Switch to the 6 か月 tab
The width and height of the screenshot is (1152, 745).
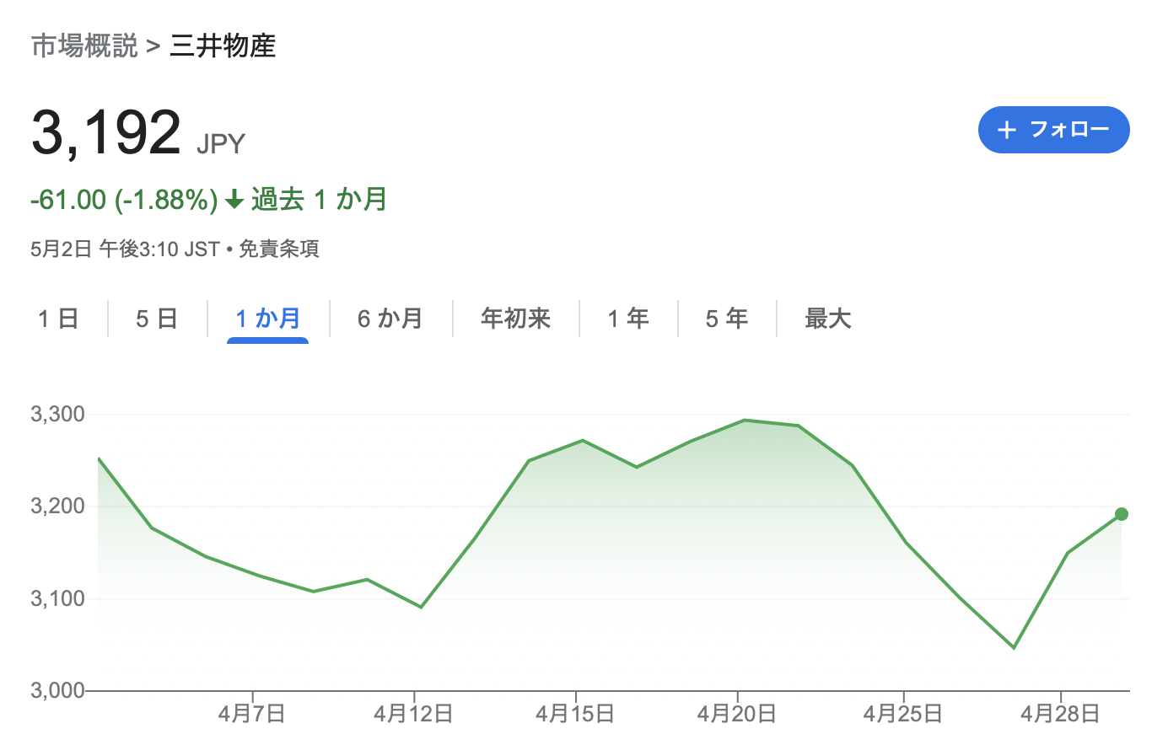tap(390, 319)
